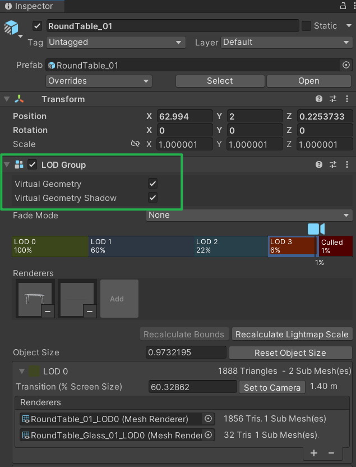Viewport: 356px width, 467px height.
Task: Open the Fade Mode dropdown
Action: [x=249, y=216]
